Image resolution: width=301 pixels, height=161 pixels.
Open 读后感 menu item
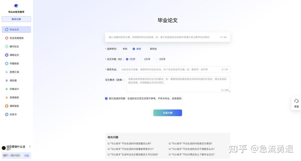coord(16,80)
